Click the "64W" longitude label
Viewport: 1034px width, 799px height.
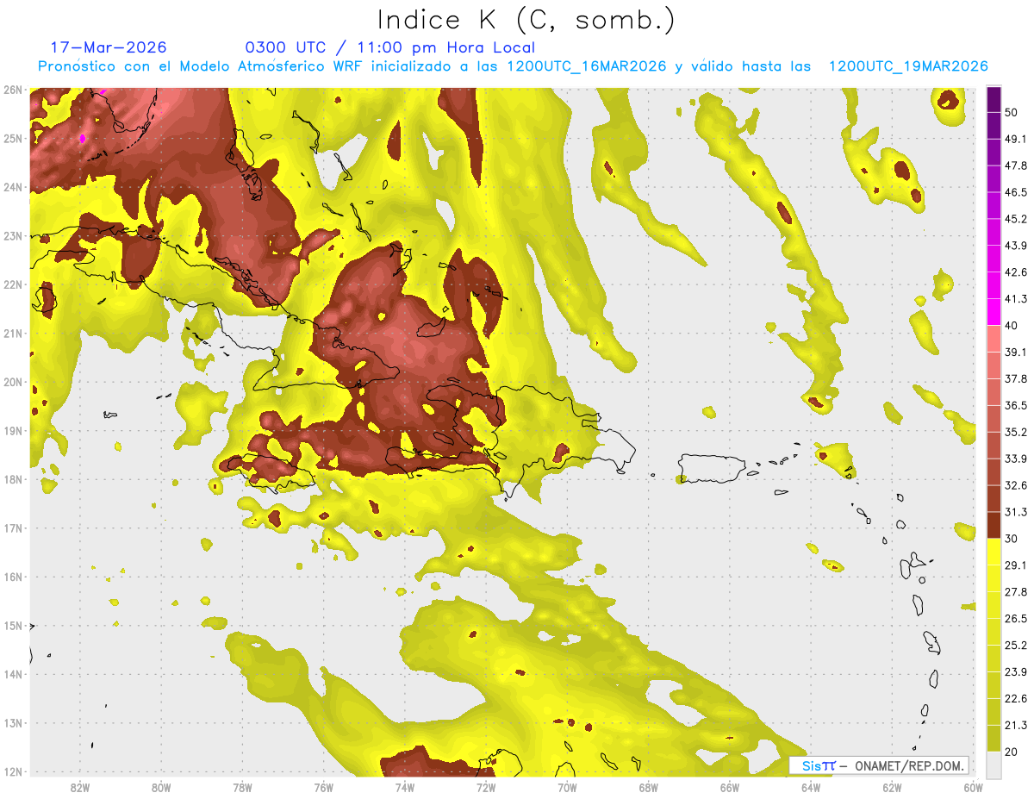click(811, 788)
